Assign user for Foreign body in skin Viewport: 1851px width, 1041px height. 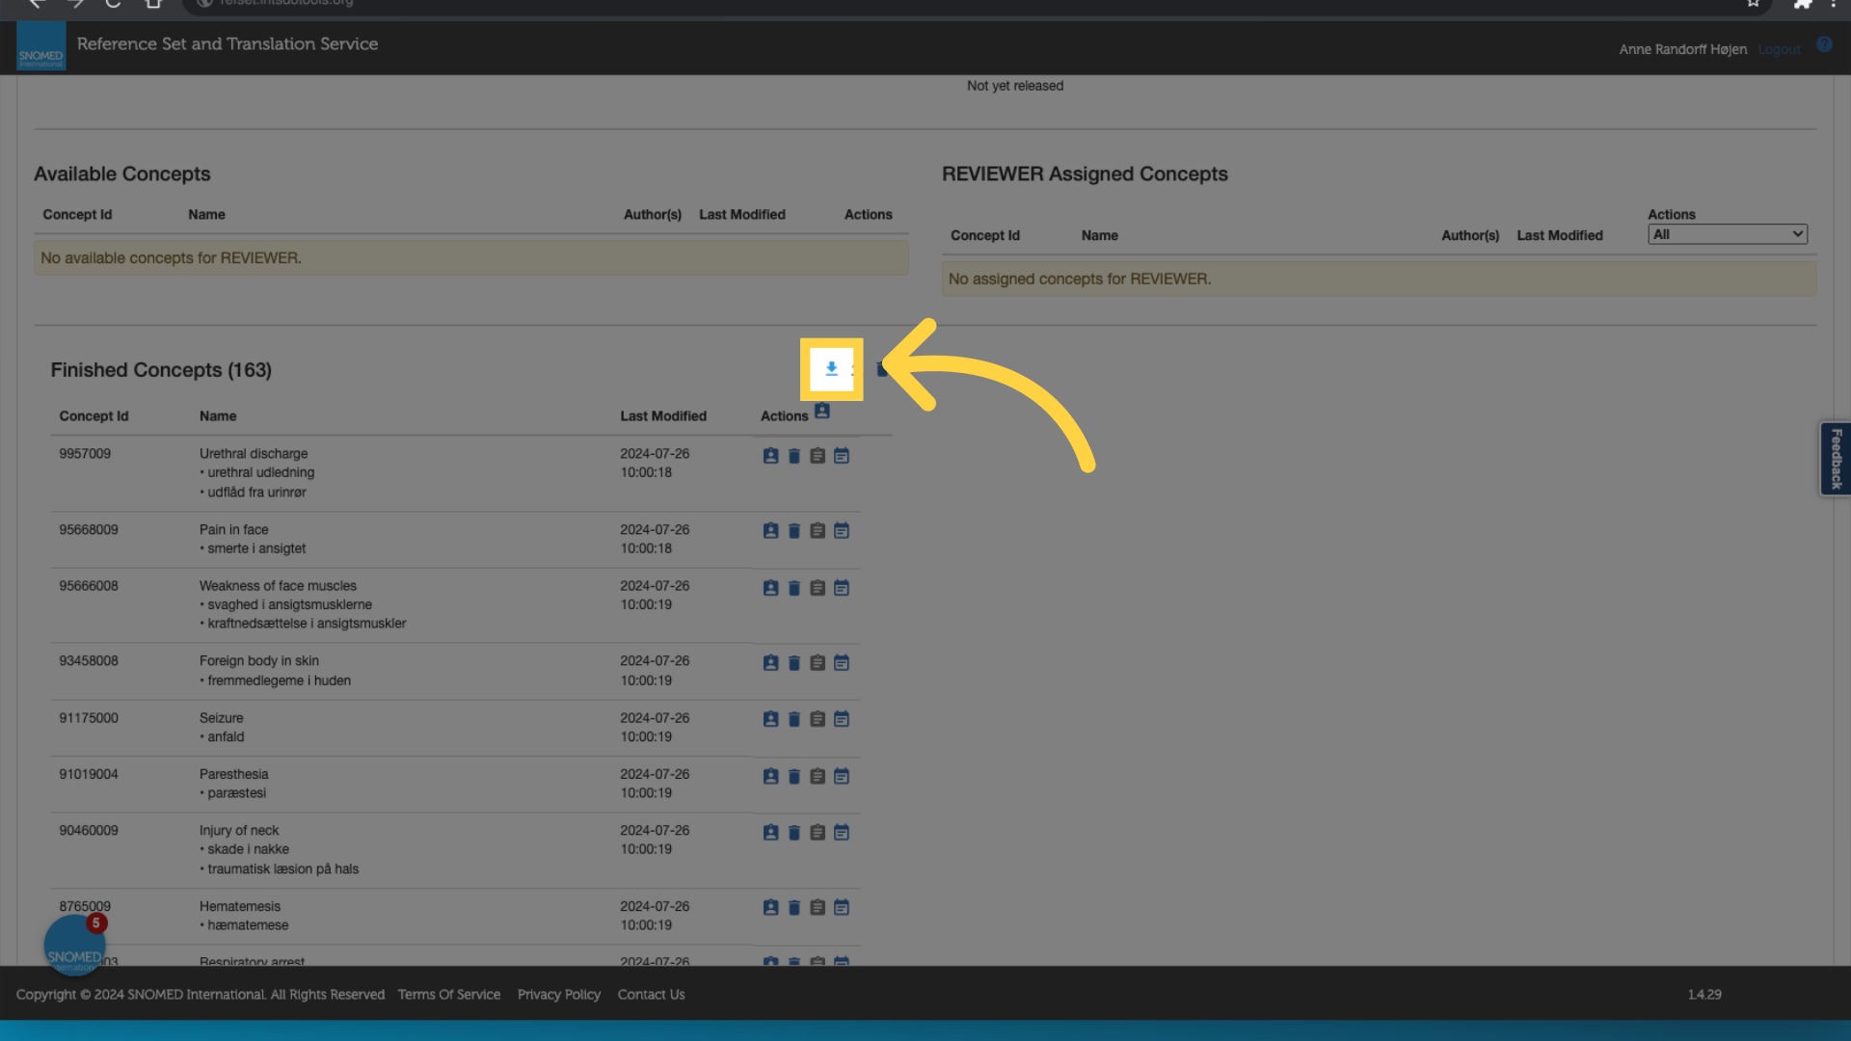pyautogui.click(x=770, y=663)
